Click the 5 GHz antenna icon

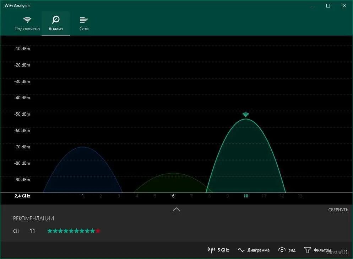click(212, 250)
